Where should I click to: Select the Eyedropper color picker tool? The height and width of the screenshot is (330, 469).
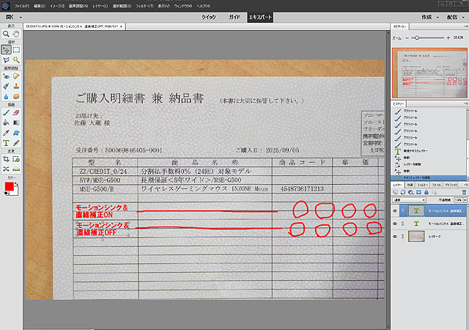[6, 133]
